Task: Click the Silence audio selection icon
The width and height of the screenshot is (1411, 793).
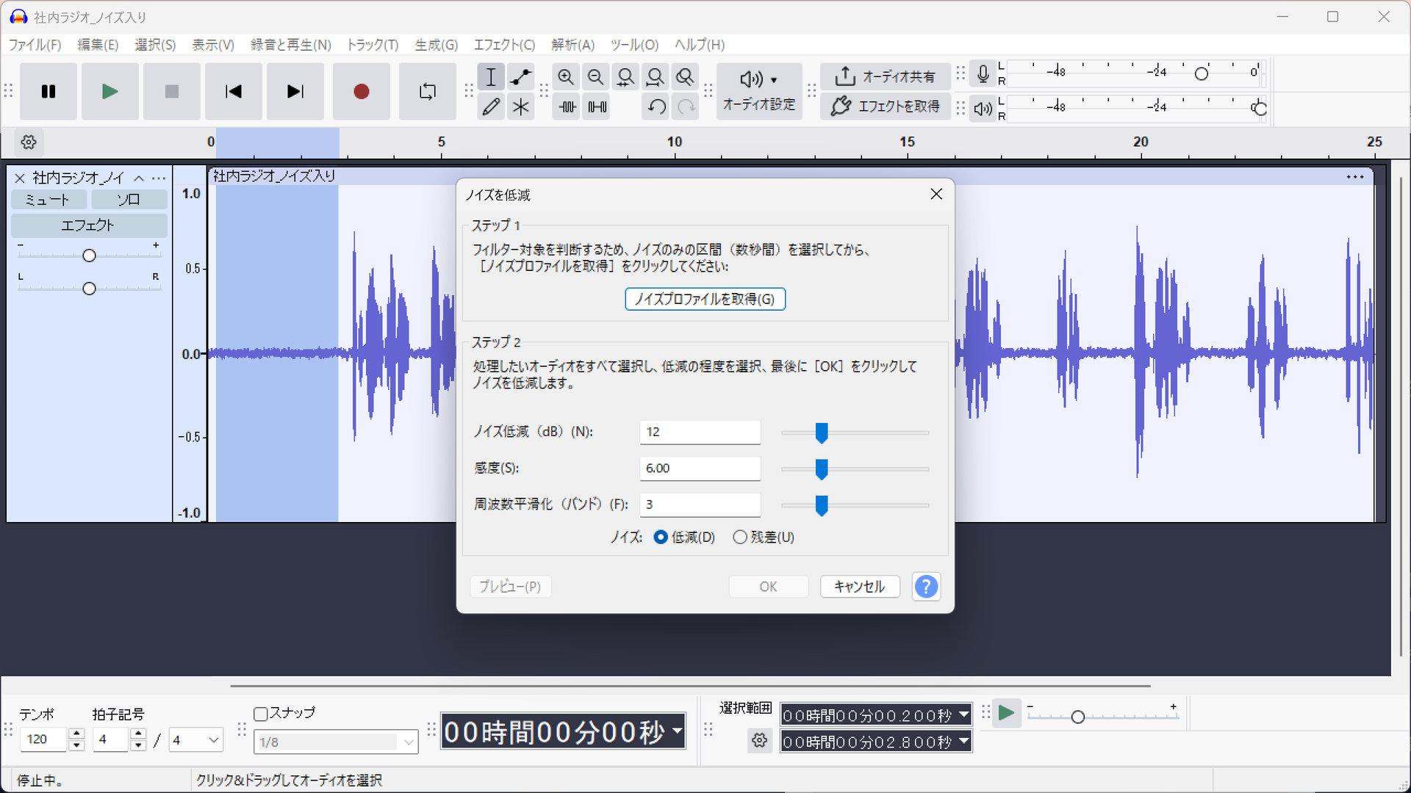Action: point(597,106)
